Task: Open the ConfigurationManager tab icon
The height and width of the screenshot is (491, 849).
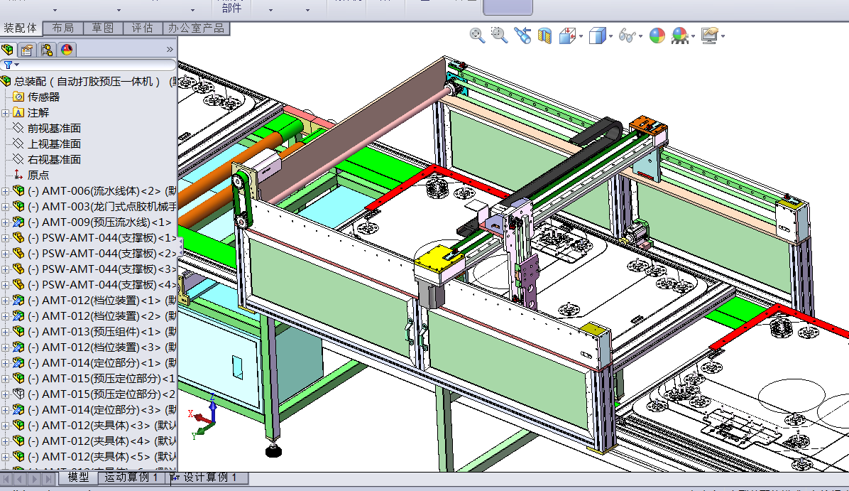Action: coord(47,50)
